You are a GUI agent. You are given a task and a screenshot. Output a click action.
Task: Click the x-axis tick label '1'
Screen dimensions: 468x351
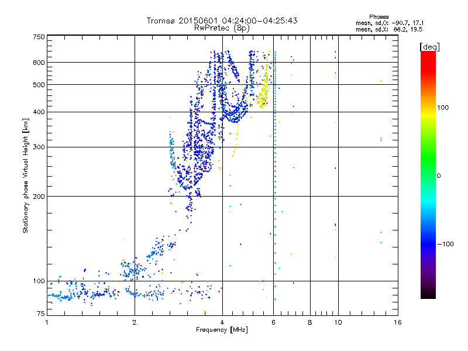coord(47,322)
